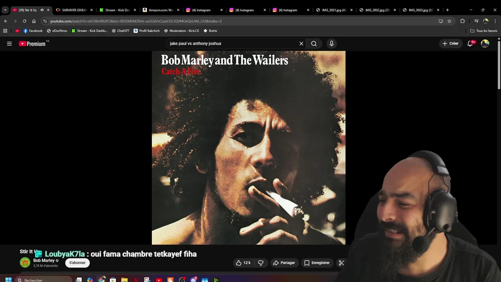The height and width of the screenshot is (282, 501).
Task: Dislike the Stir It Up video
Action: 261,263
